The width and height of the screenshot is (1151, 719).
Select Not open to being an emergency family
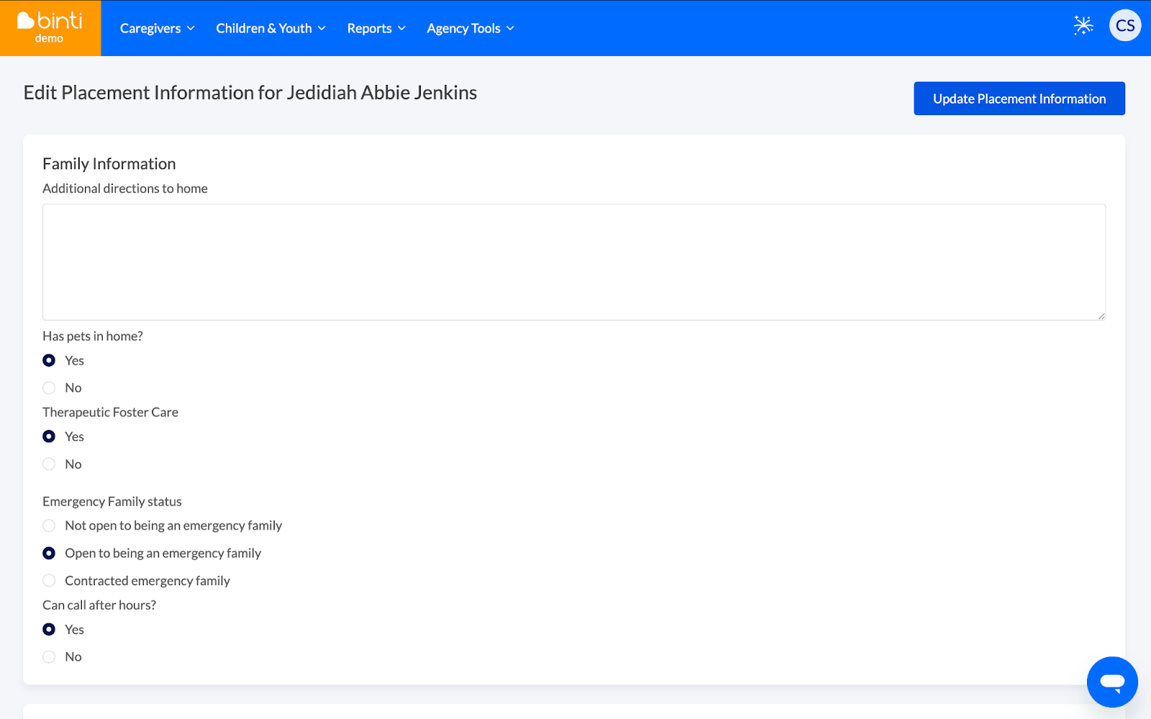[x=49, y=526]
